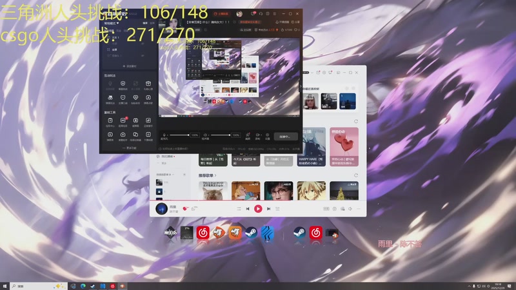Open the cat cover recommended playlist
The width and height of the screenshot is (516, 290).
[x=213, y=191]
